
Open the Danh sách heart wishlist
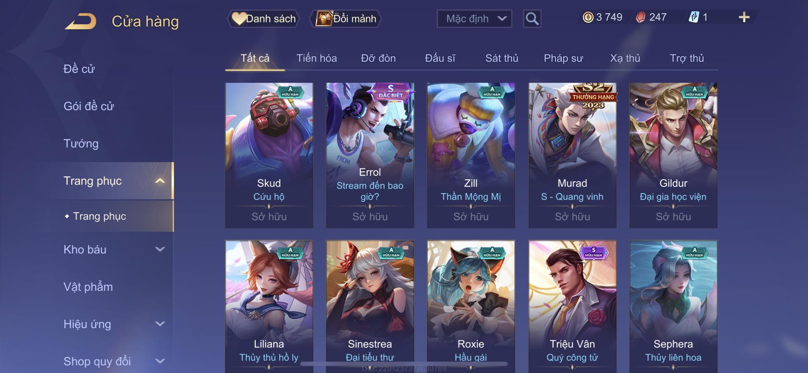263,19
